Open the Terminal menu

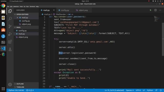(x=32, y=7)
